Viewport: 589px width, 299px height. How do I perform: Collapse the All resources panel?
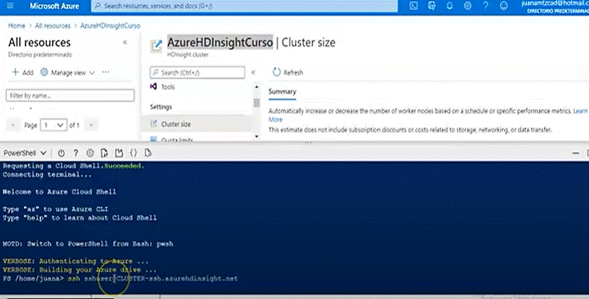coord(125,43)
